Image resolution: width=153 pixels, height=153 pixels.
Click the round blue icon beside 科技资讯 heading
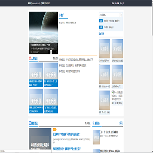pyautogui.click(x=30, y=123)
